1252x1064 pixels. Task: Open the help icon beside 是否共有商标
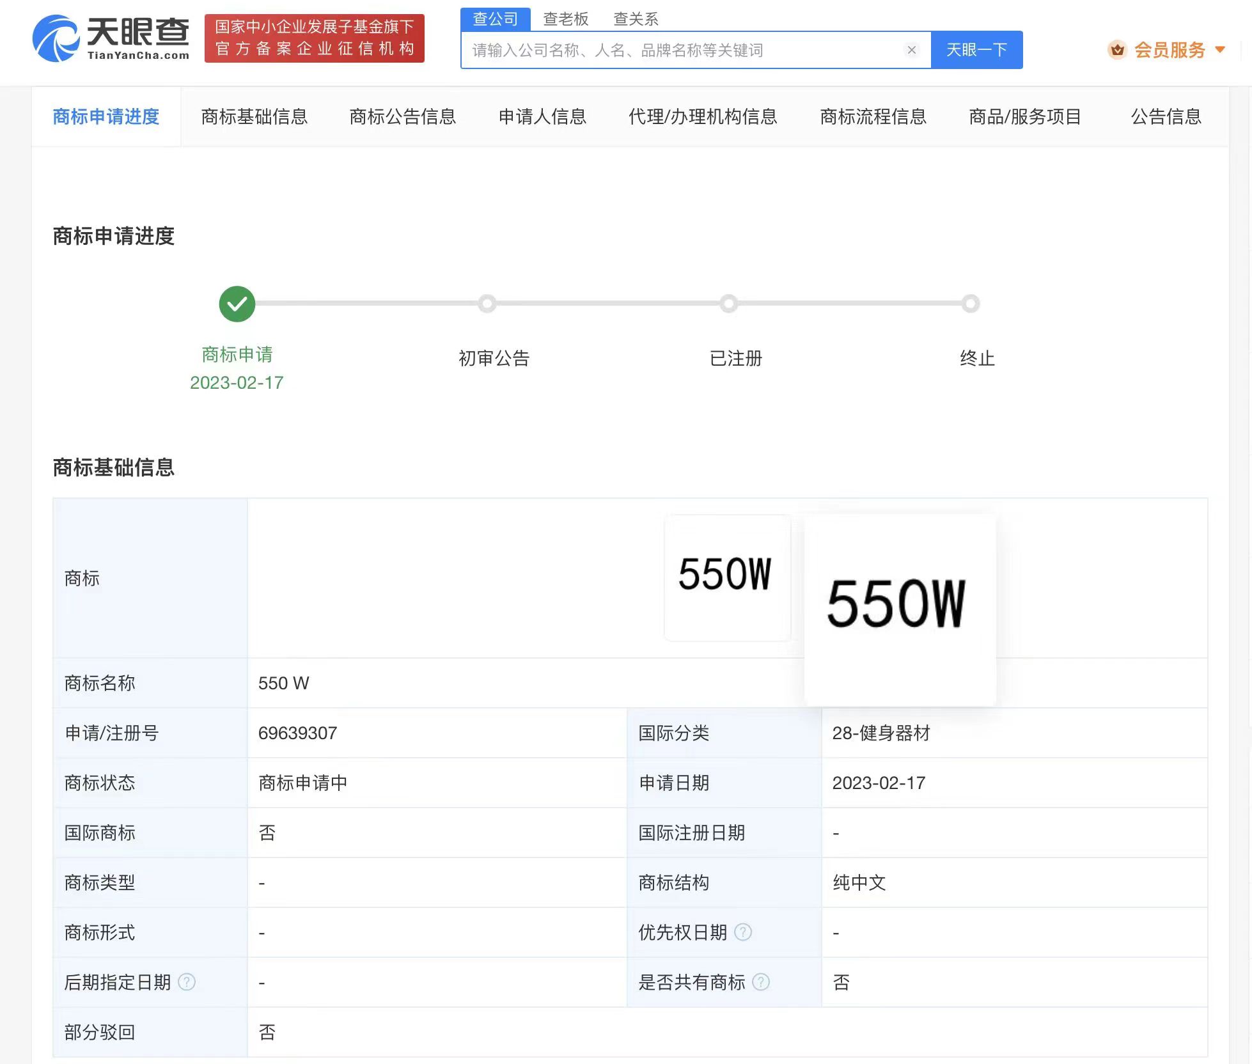pyautogui.click(x=761, y=982)
